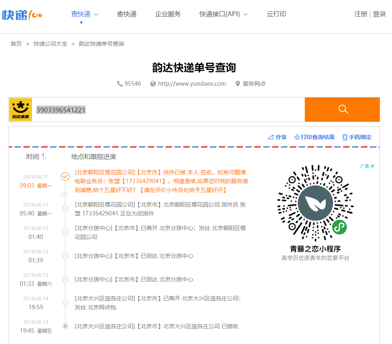
Task: Click the 登录 link
Action: [x=379, y=14]
